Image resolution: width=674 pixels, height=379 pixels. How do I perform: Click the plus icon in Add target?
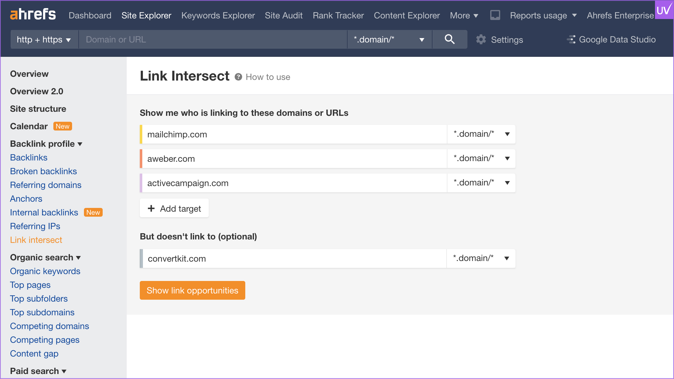coord(151,208)
